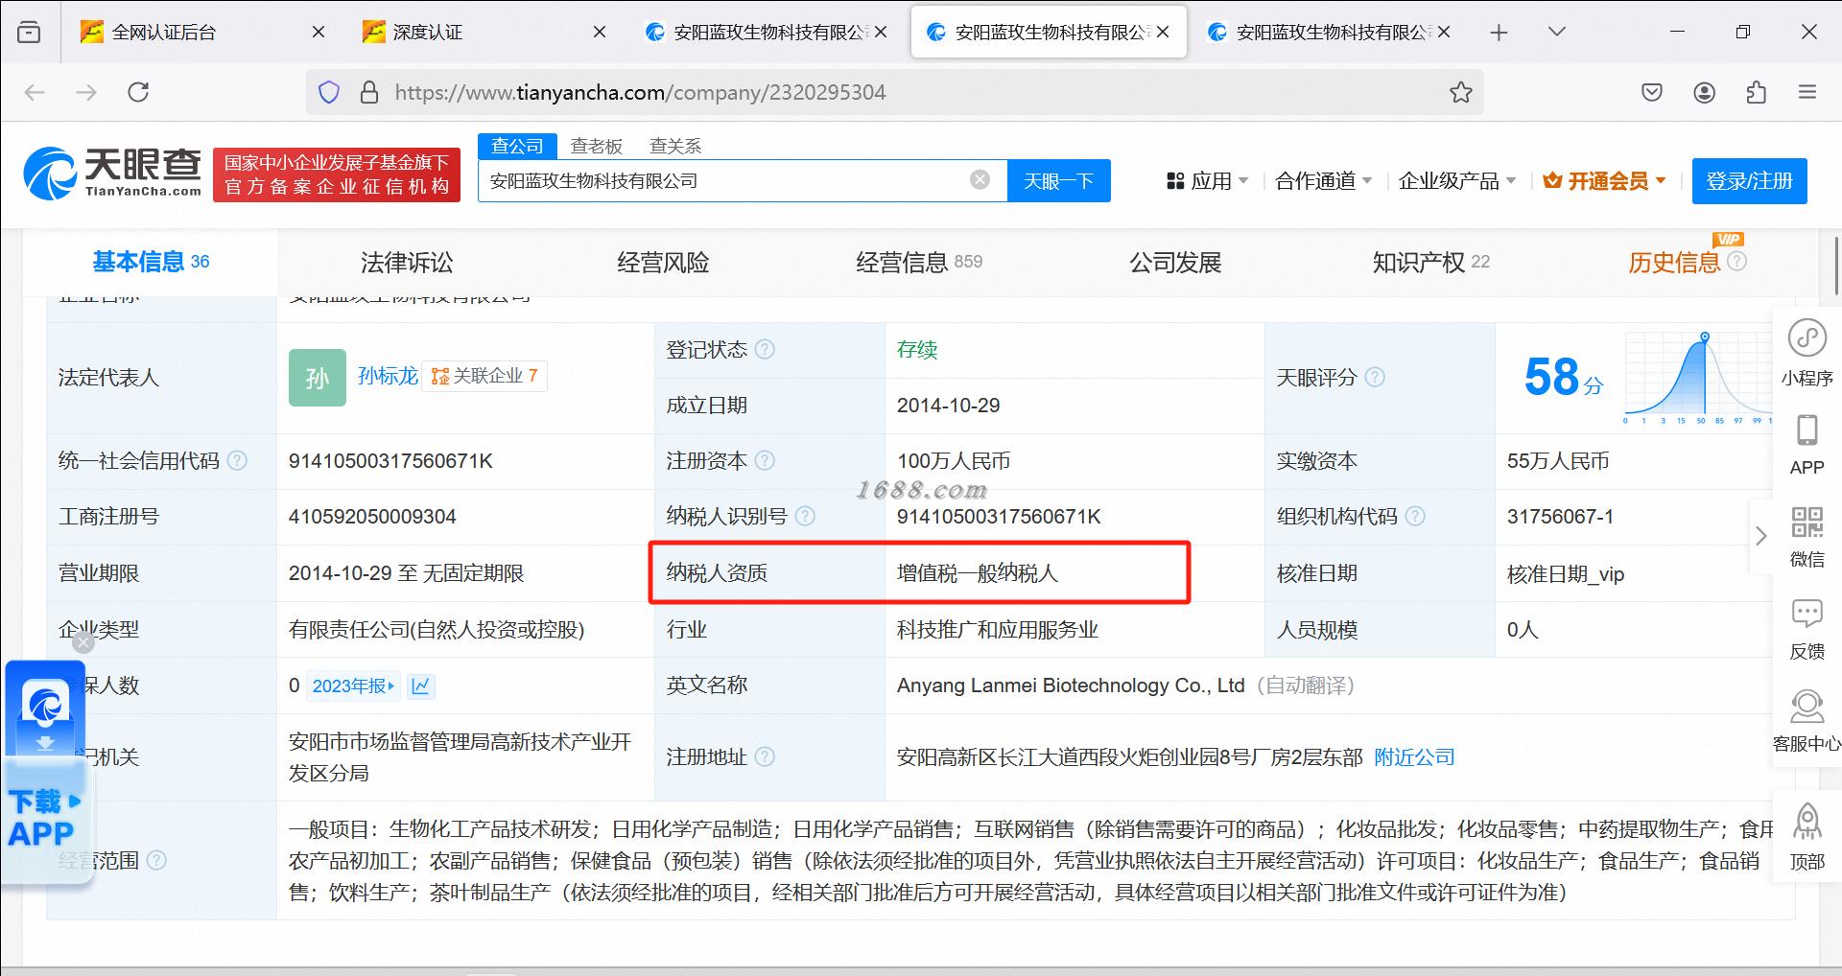Click the 天眼查 logo
The width and height of the screenshot is (1842, 976).
tap(112, 173)
